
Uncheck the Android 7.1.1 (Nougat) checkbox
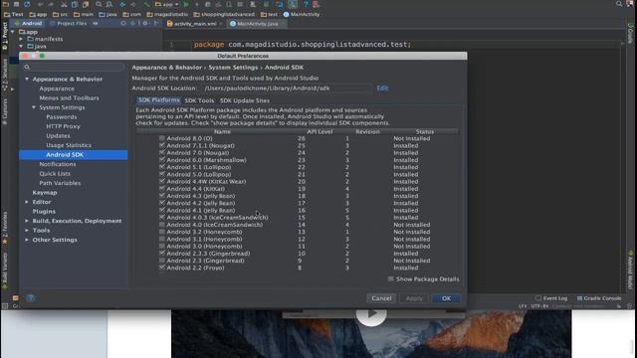(x=162, y=145)
